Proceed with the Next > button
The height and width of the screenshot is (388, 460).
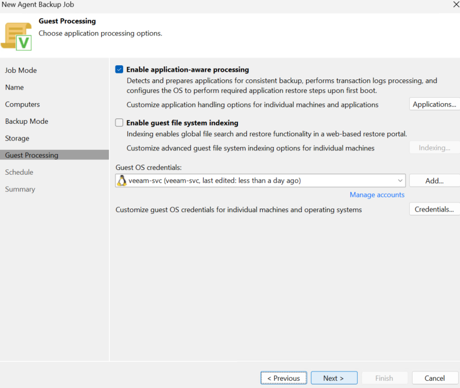click(x=334, y=378)
